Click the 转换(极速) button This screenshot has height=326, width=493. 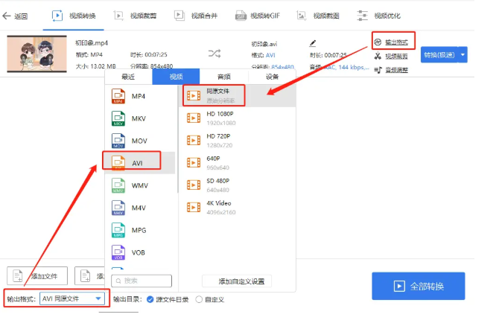point(439,54)
